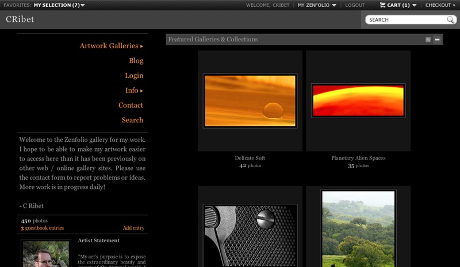460x267 pixels.
Task: Click the '- C Ribet' signature text
Action: pyautogui.click(x=32, y=206)
